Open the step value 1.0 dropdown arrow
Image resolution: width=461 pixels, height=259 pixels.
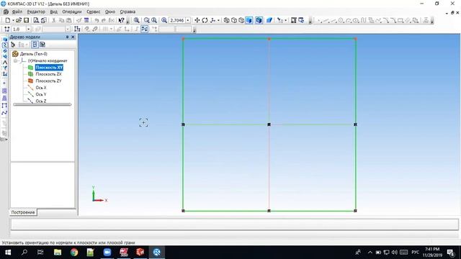click(x=29, y=29)
